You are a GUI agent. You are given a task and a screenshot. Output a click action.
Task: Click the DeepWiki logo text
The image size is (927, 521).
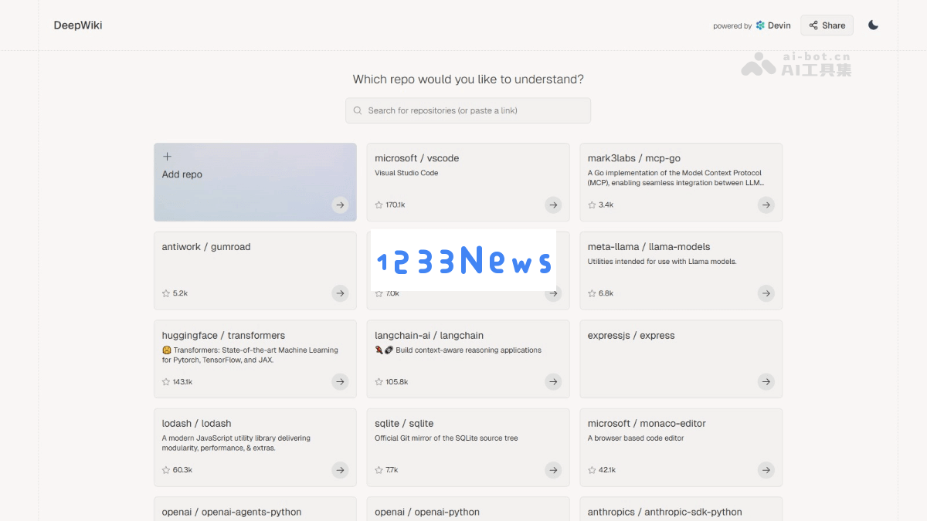(78, 25)
